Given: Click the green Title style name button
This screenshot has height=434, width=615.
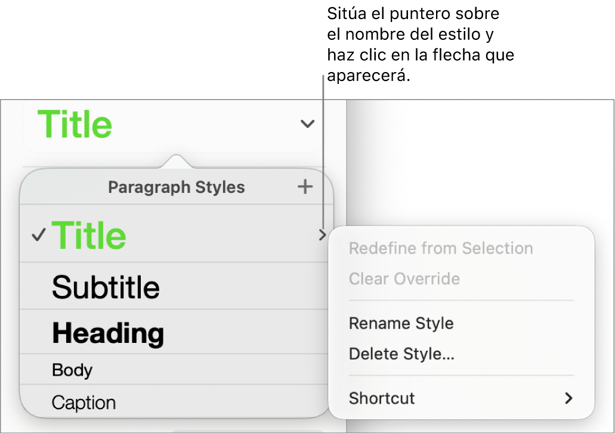Looking at the screenshot, I should [75, 124].
